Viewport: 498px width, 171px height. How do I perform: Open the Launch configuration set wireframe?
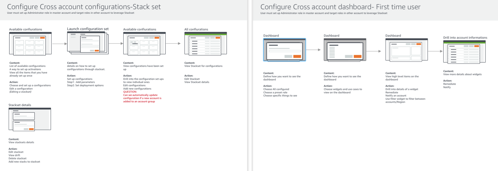(x=88, y=43)
